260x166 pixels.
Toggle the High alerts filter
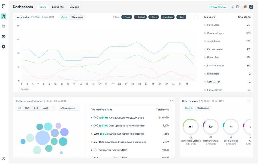tap(154, 17)
